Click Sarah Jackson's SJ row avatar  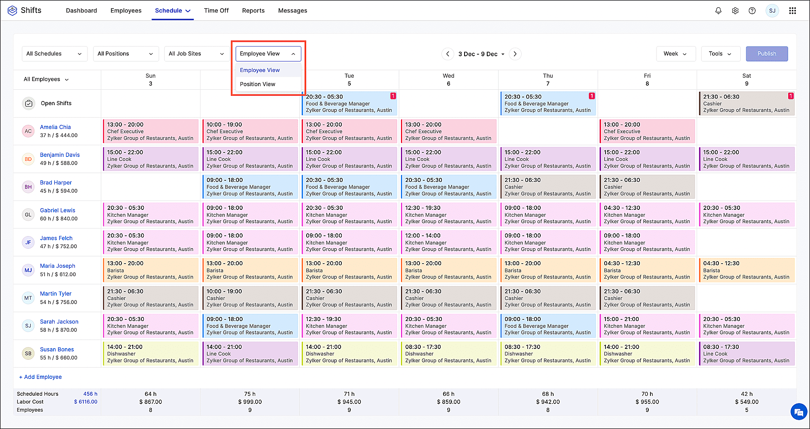click(28, 325)
